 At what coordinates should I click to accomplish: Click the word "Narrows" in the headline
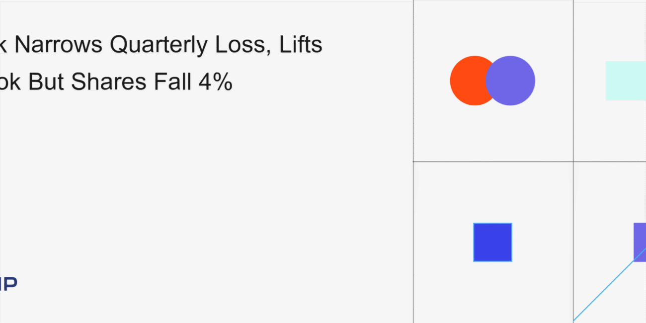pos(59,45)
